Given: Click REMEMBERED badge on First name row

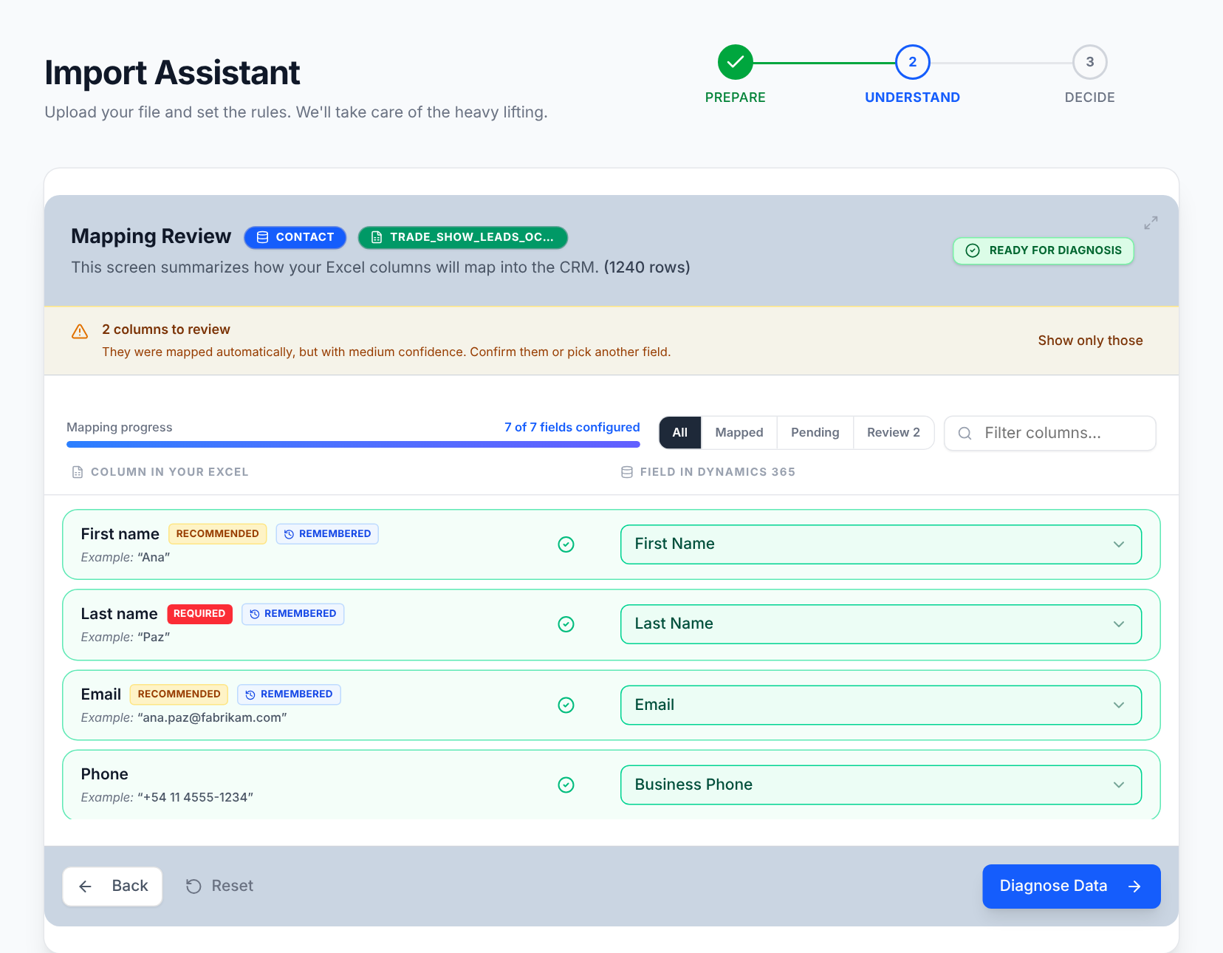Looking at the screenshot, I should point(327,534).
